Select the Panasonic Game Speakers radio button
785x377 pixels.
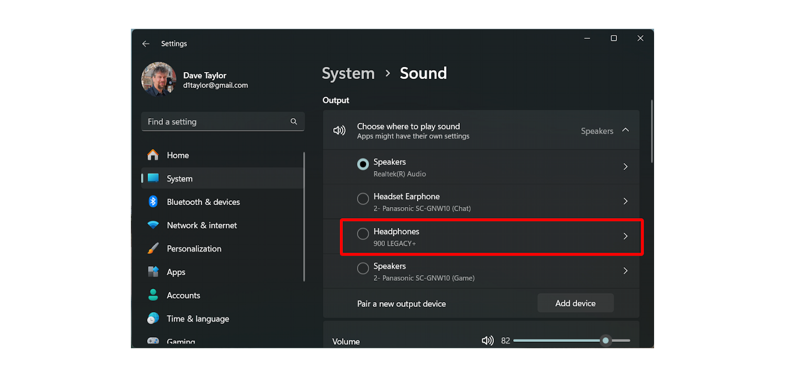coord(362,268)
